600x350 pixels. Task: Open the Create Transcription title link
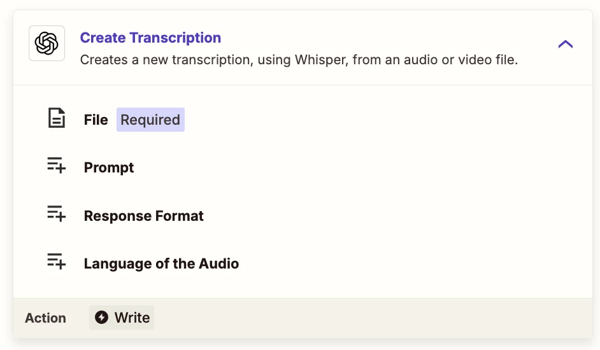[x=150, y=38]
